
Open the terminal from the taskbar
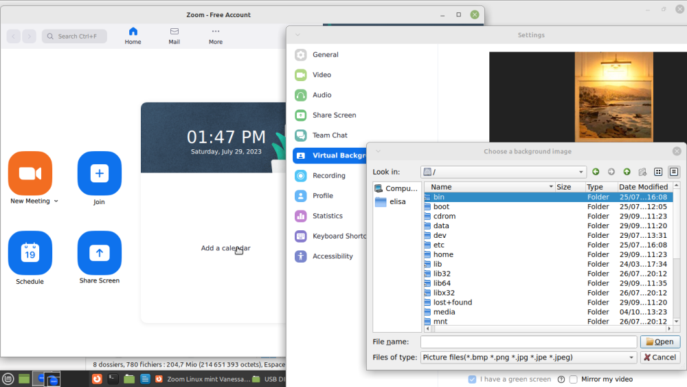pyautogui.click(x=113, y=379)
